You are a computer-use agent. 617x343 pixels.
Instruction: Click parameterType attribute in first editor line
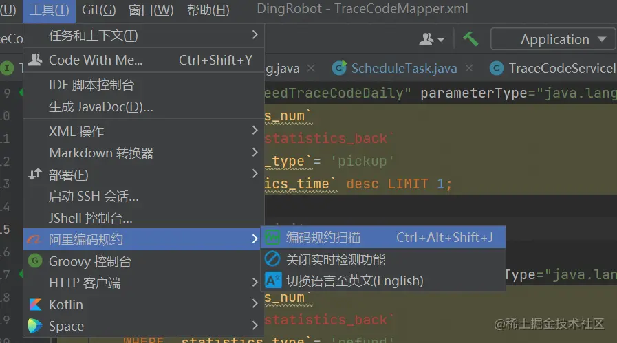click(474, 93)
